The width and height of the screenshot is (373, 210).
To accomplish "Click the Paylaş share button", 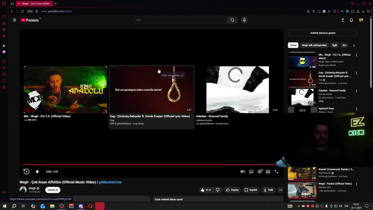I will (x=232, y=190).
